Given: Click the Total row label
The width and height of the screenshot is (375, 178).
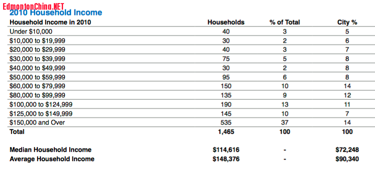Looking at the screenshot, I should 17,131.
